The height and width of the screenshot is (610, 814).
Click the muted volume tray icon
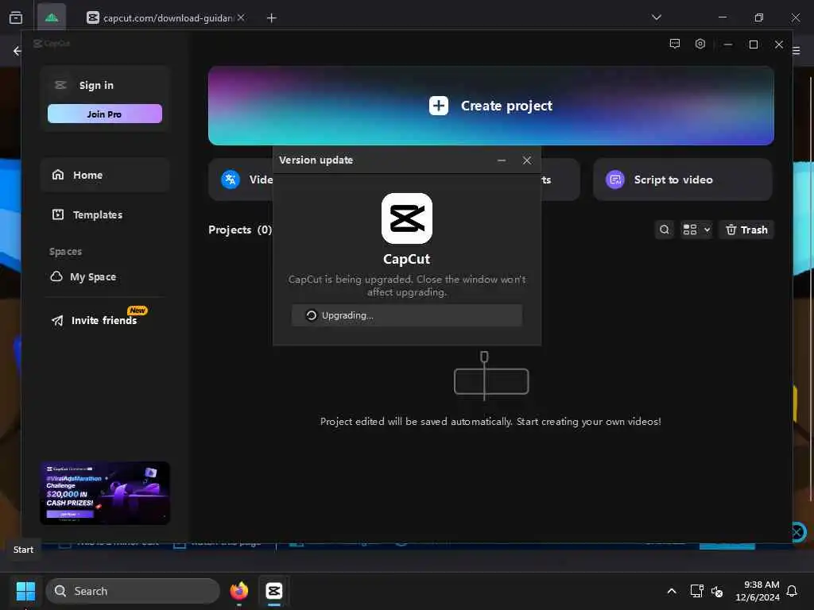717,591
